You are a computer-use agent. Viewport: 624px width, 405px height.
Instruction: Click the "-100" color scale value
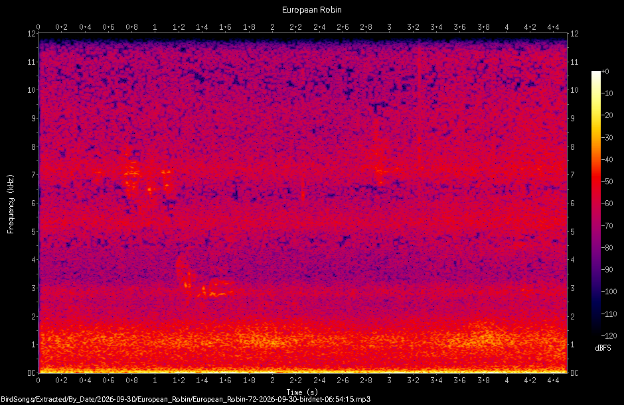(x=609, y=292)
